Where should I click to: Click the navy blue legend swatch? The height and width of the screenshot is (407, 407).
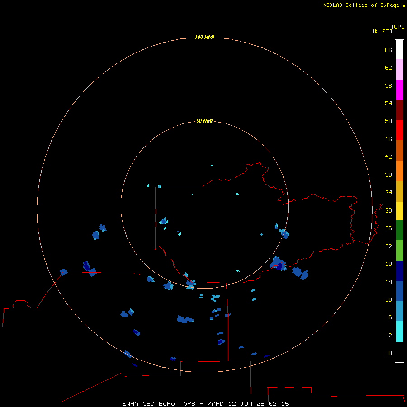pyautogui.click(x=399, y=271)
